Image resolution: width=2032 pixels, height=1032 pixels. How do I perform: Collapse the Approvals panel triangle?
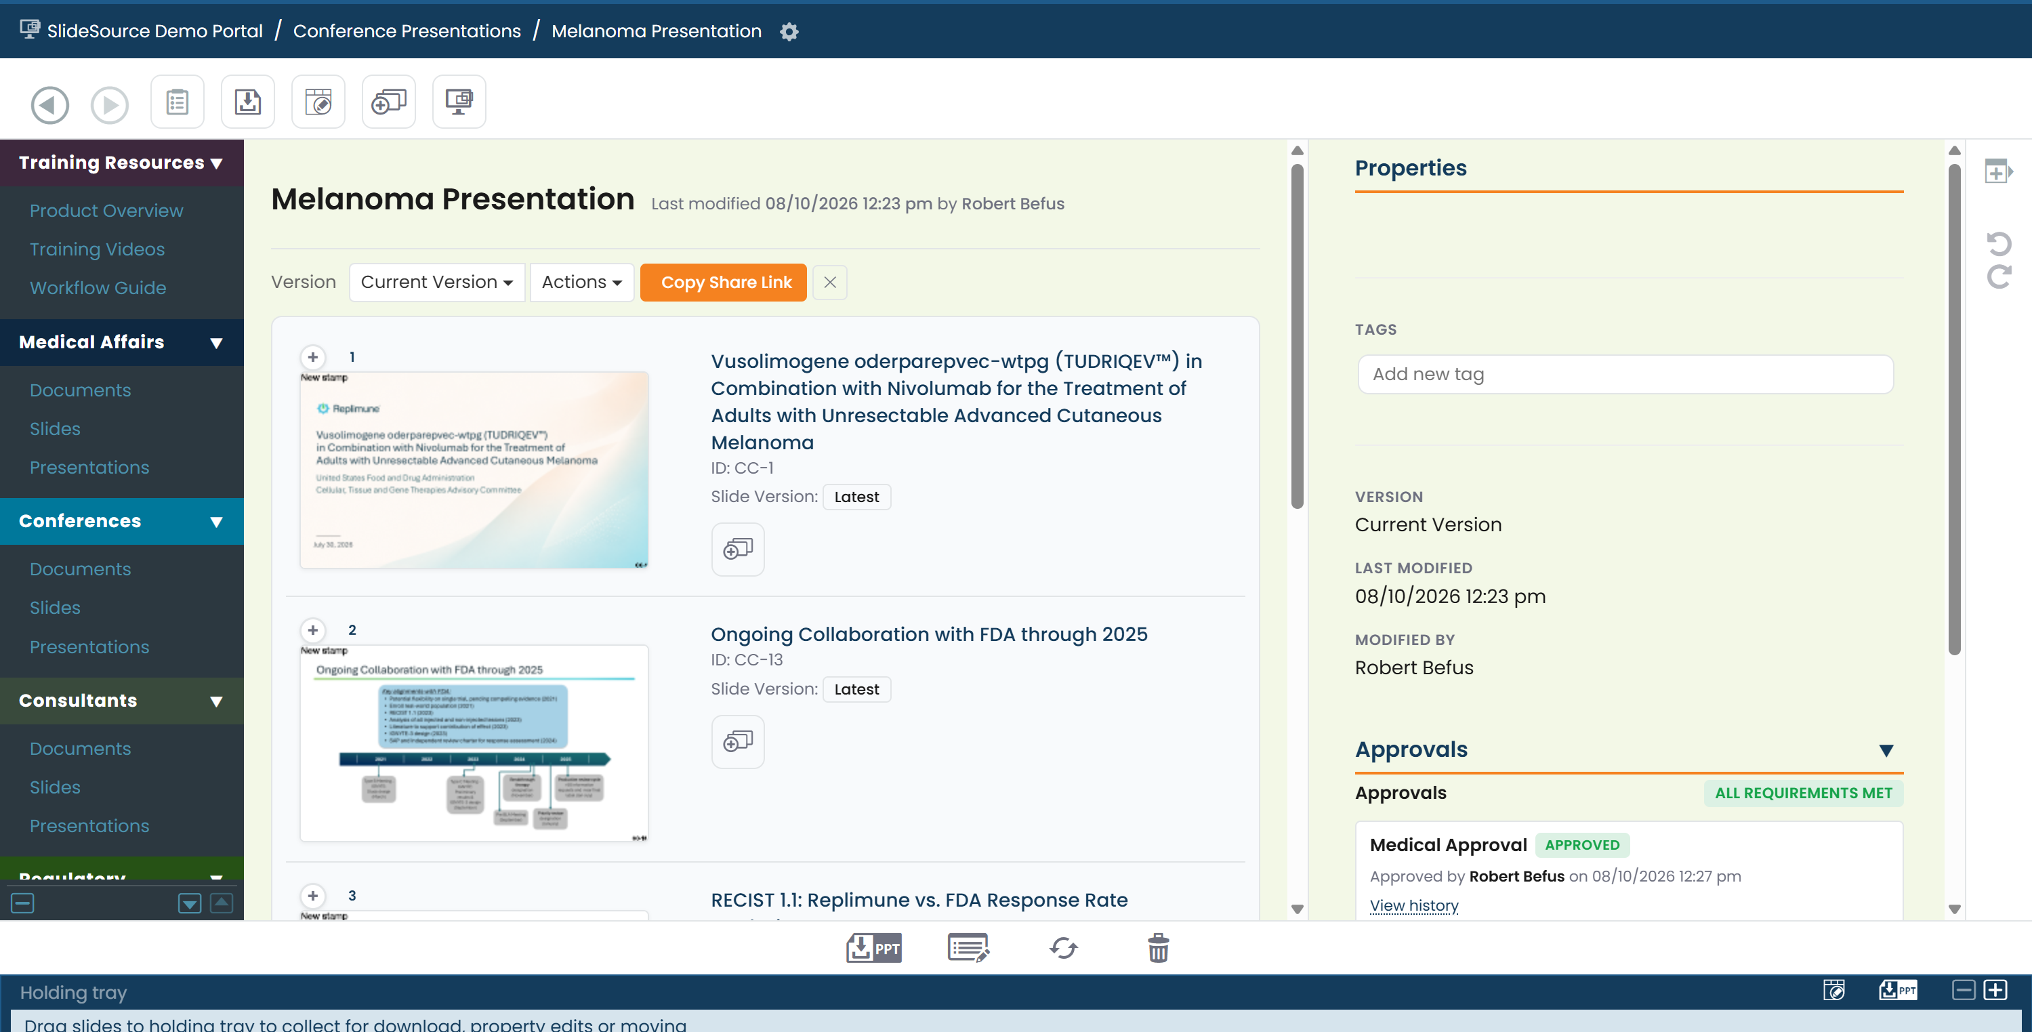point(1886,750)
